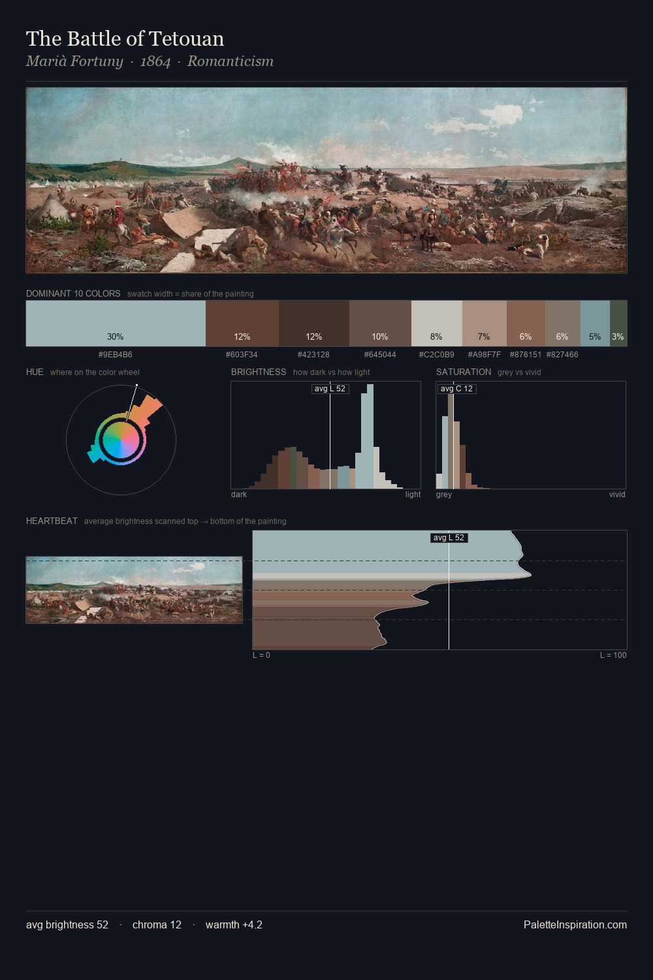
Task: Click the hex code '#9EB4B6'
Action: (116, 355)
